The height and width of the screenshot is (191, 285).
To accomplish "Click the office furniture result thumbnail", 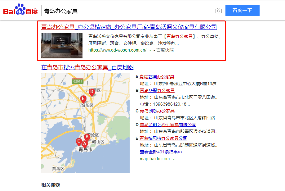I will pyautogui.click(x=62, y=45).
